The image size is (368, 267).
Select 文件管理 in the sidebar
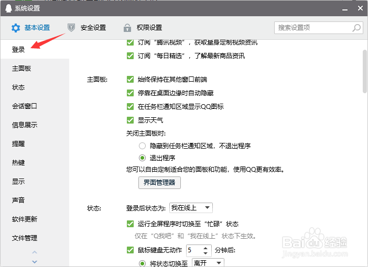[x=35, y=238]
